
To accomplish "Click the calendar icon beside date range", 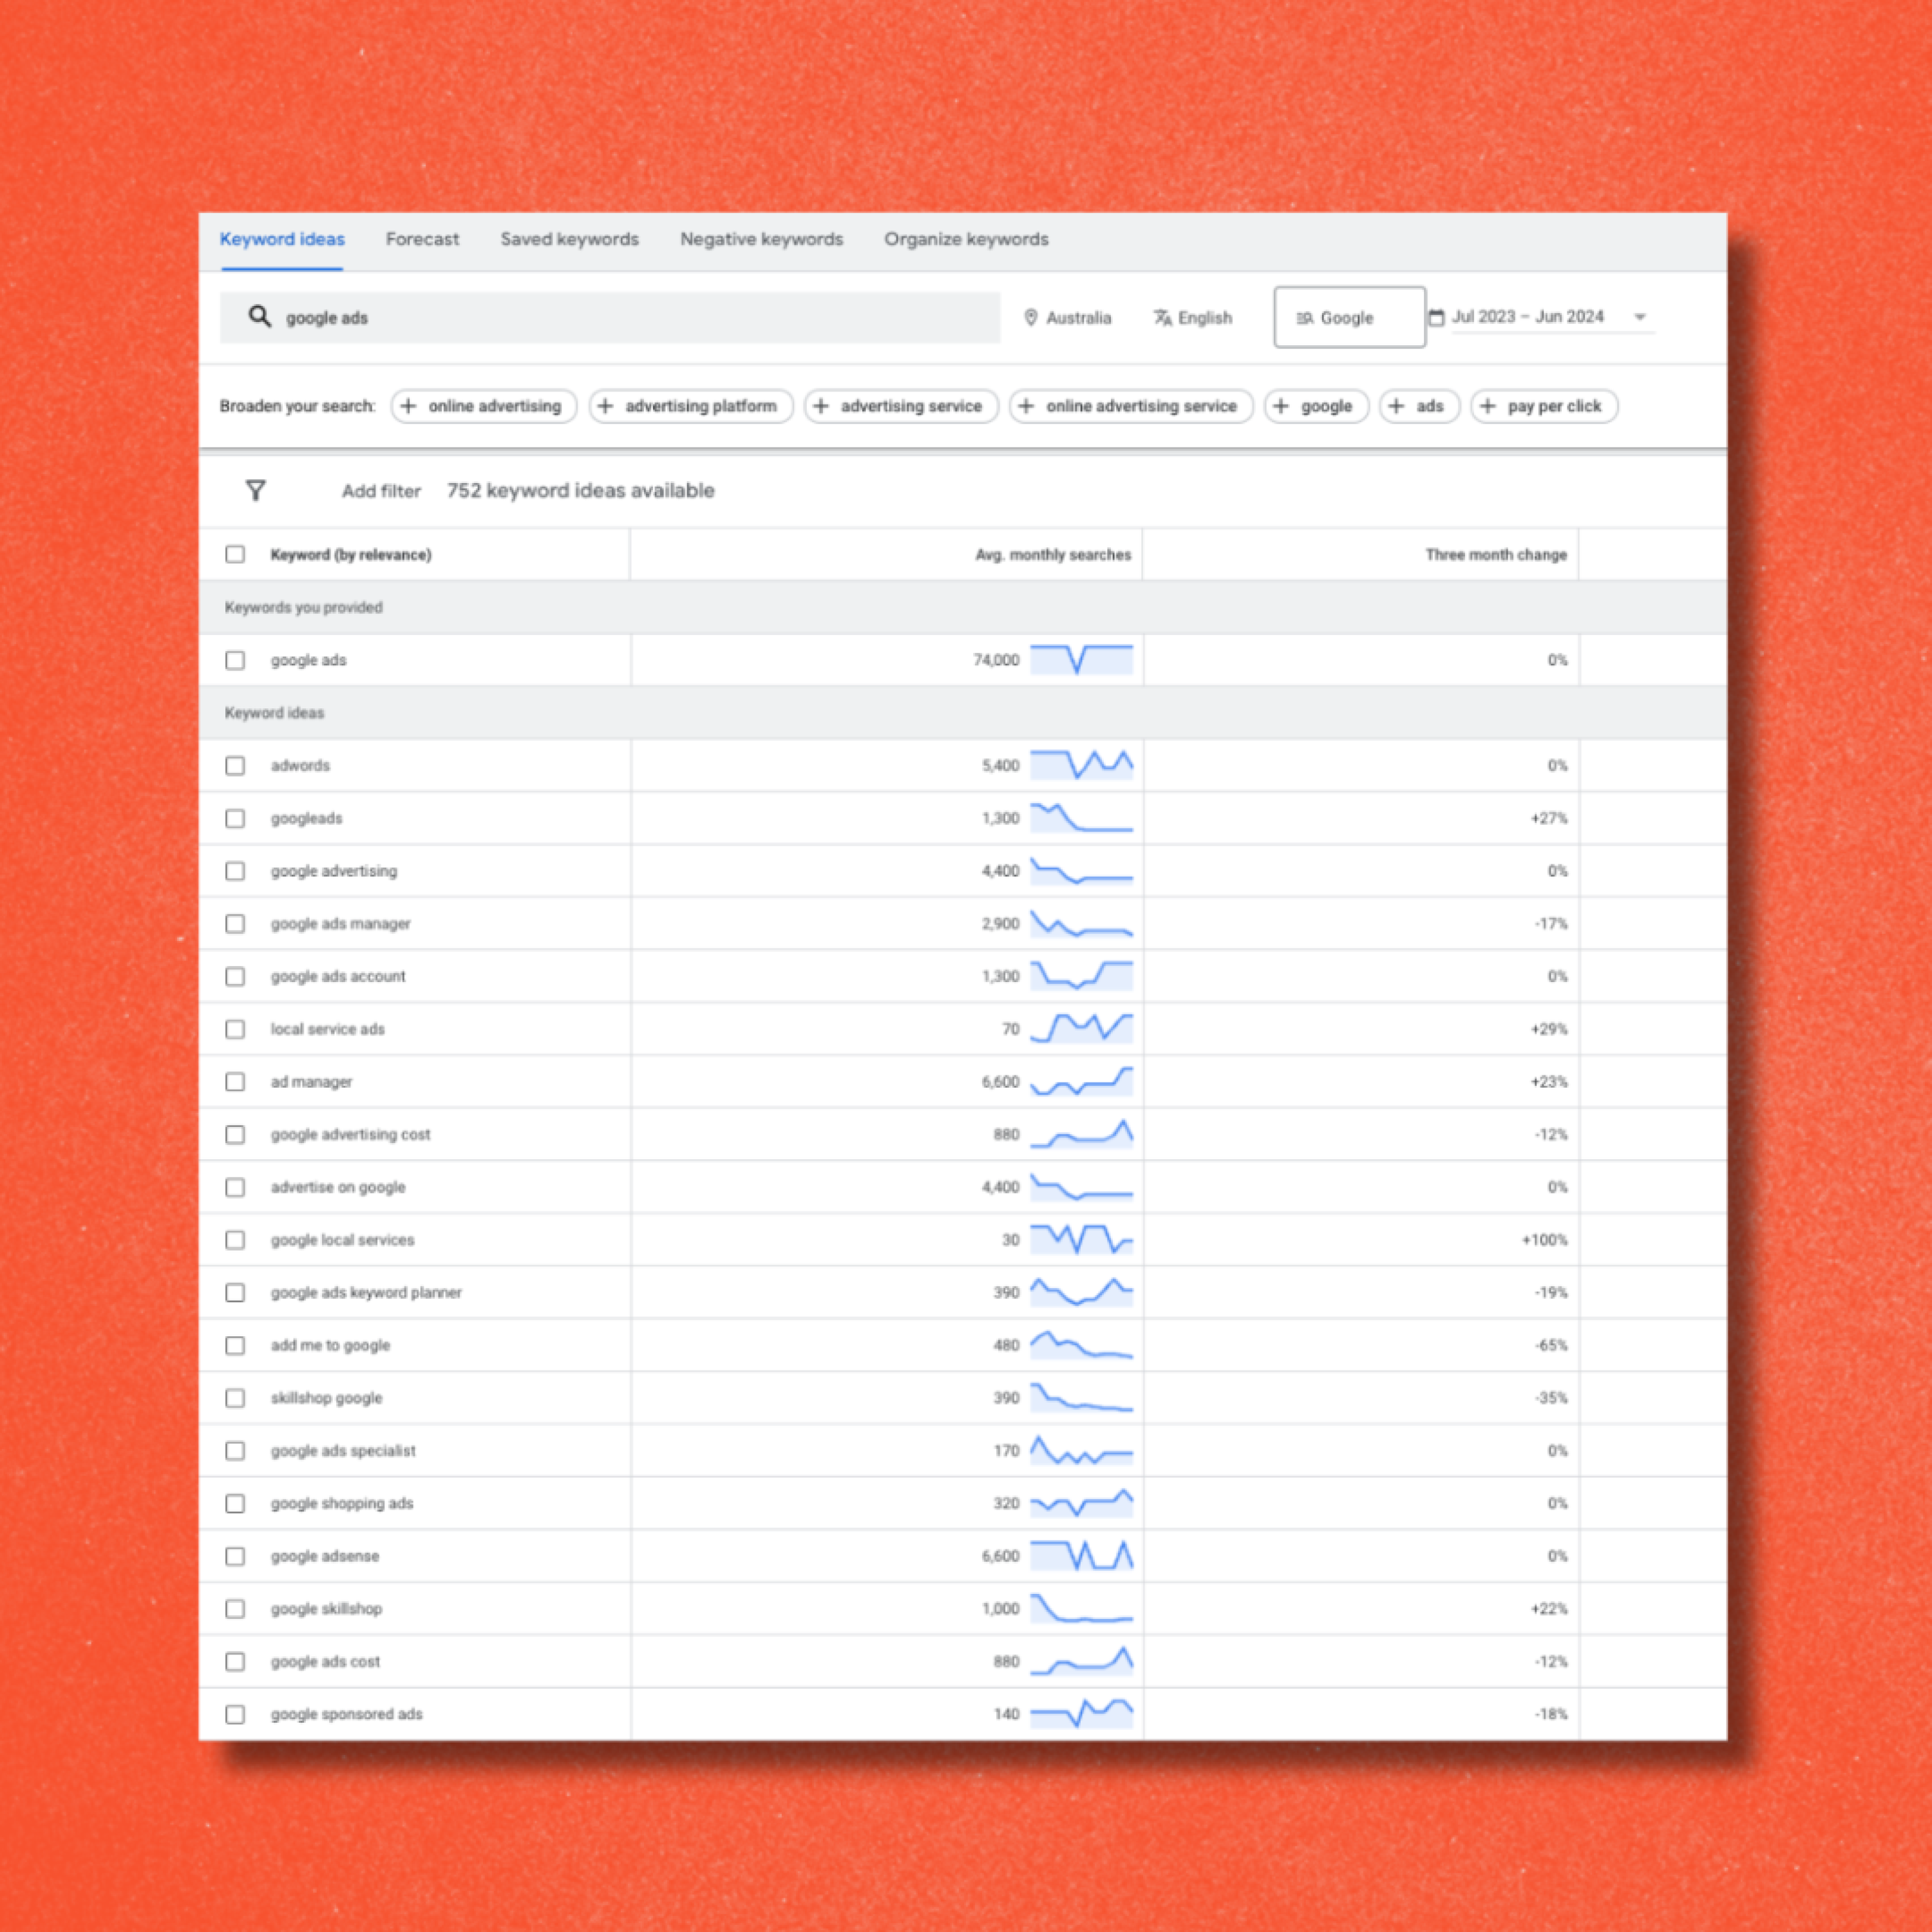I will tap(1436, 317).
